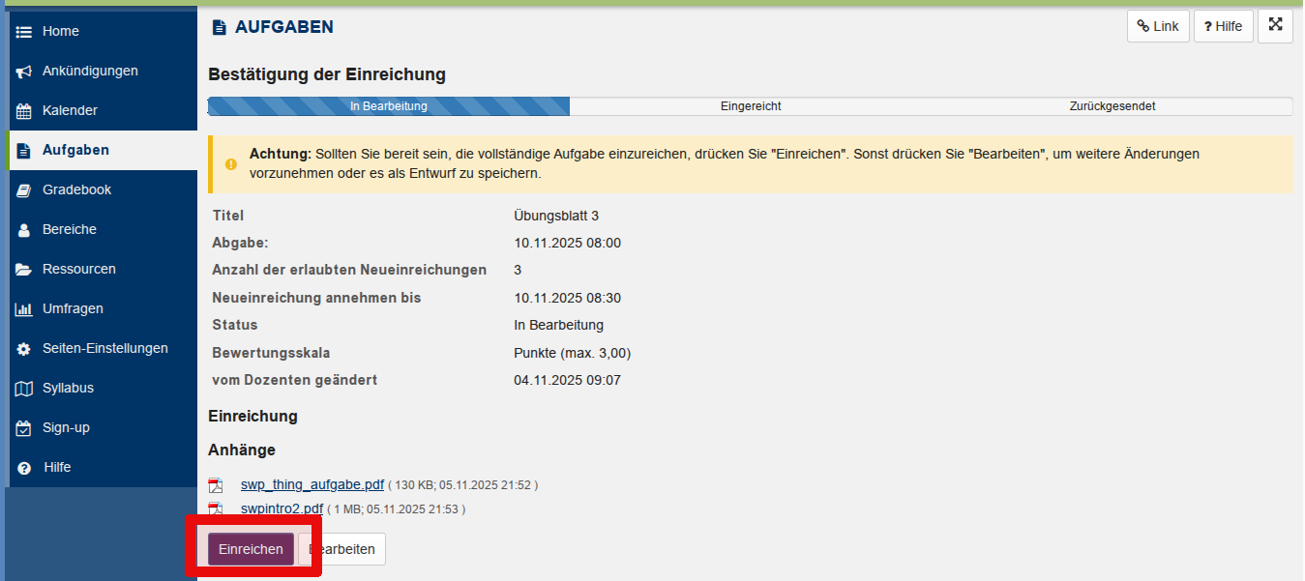Open the Syllabus menu item
1305x581 pixels.
pos(68,388)
